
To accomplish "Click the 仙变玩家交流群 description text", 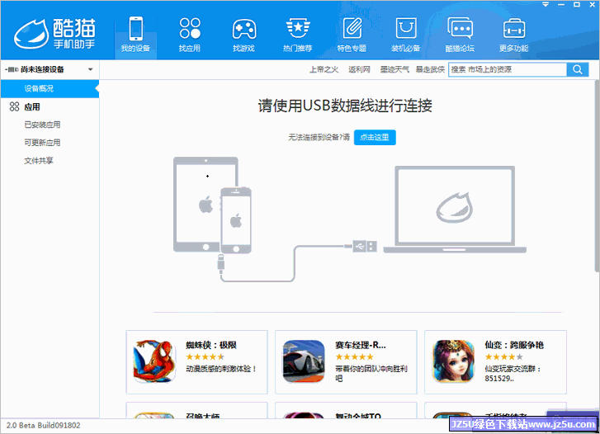I will [x=513, y=374].
